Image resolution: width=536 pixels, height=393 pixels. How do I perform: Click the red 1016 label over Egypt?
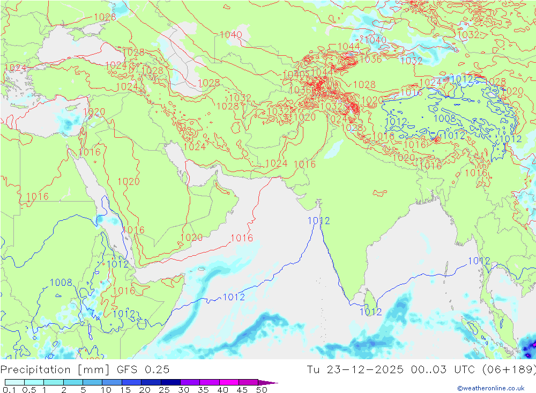(x=38, y=197)
